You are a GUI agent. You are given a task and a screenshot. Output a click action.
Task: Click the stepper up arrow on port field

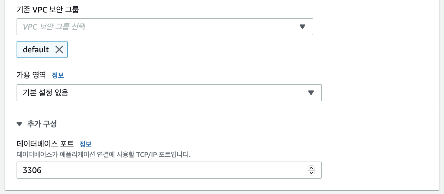(x=311, y=168)
